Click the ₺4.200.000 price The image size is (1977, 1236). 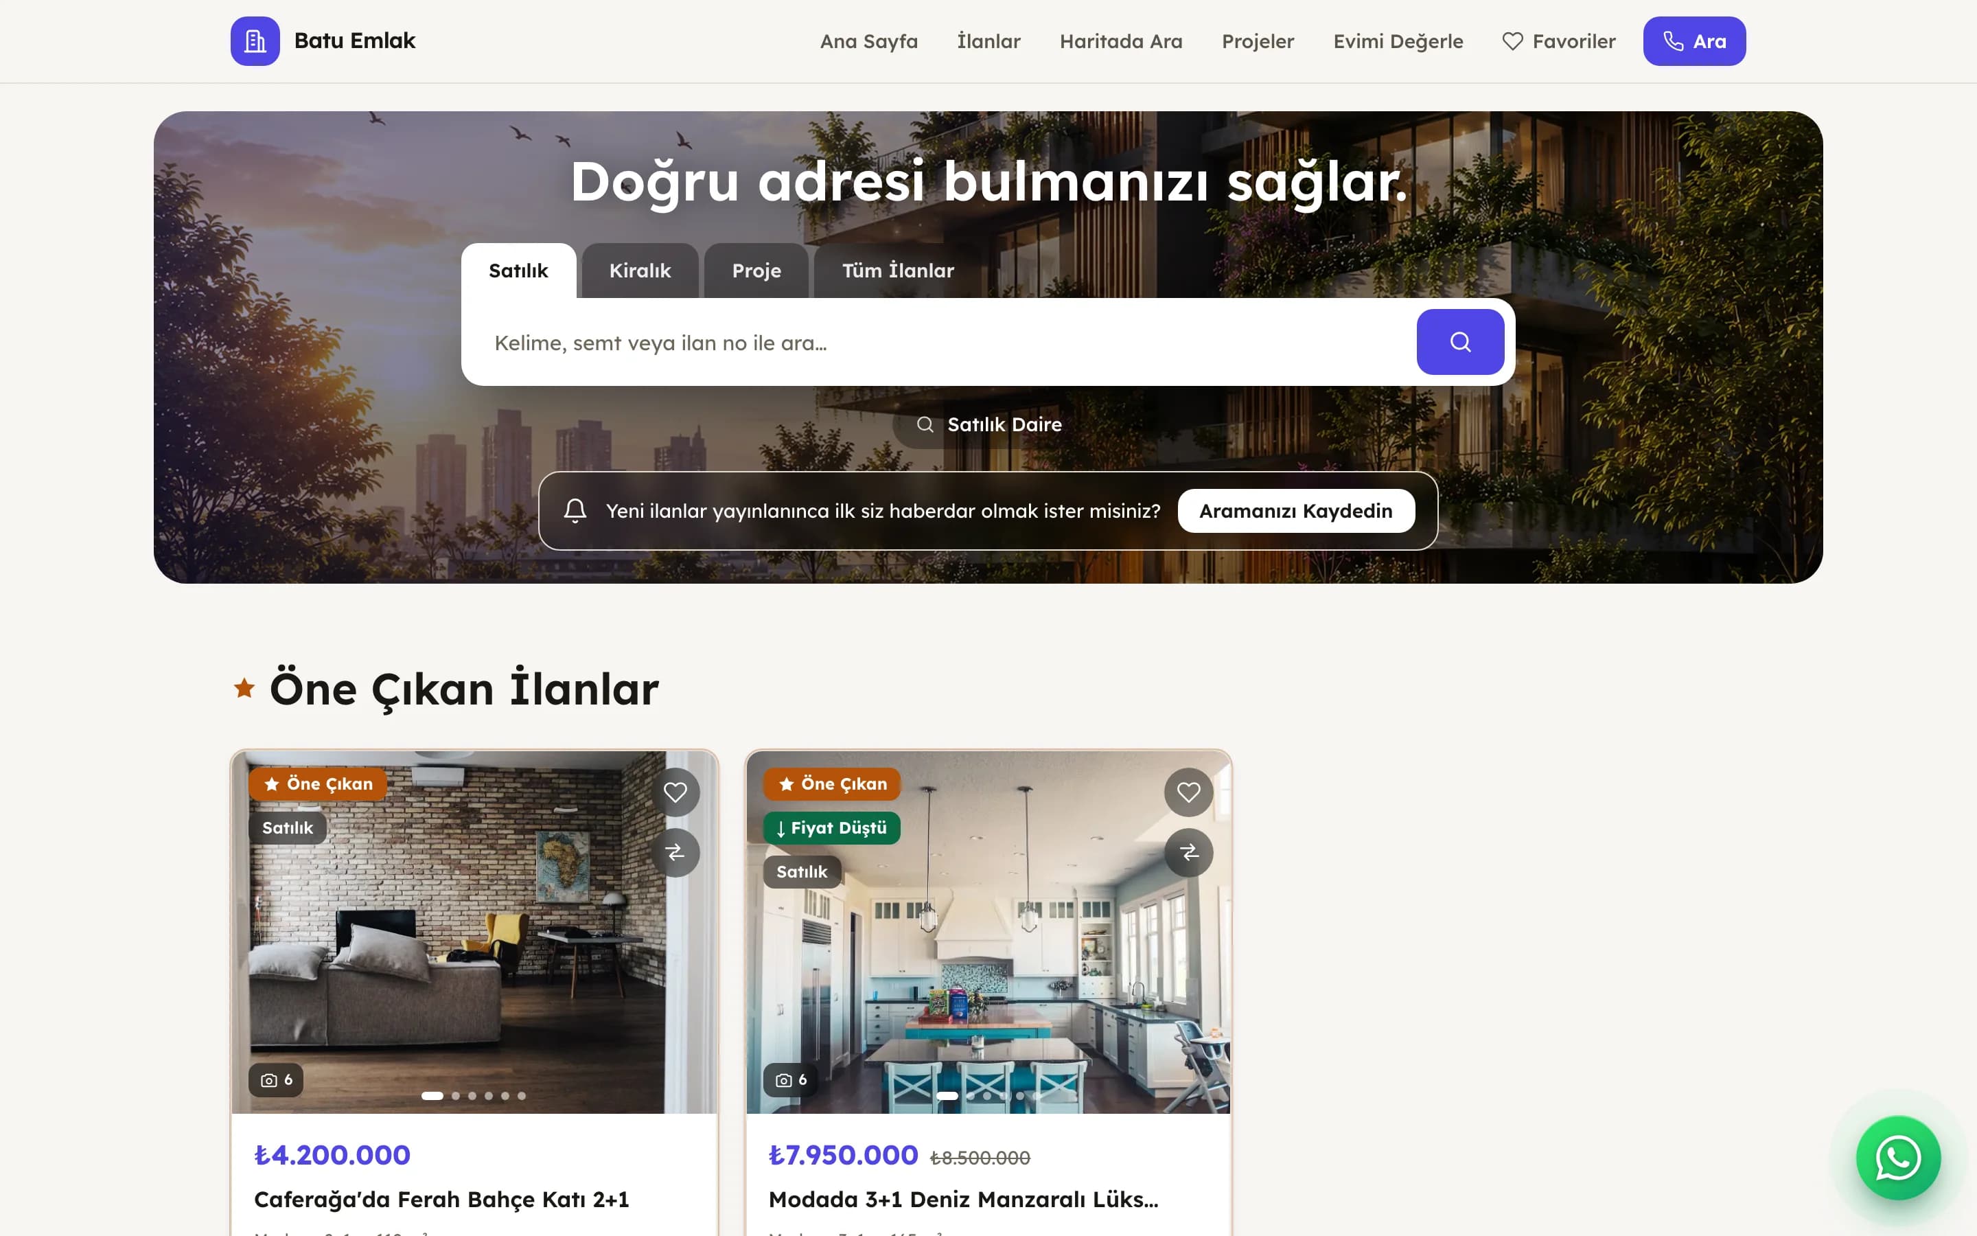(332, 1155)
